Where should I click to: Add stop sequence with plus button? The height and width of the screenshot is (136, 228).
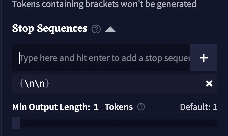[x=204, y=58]
